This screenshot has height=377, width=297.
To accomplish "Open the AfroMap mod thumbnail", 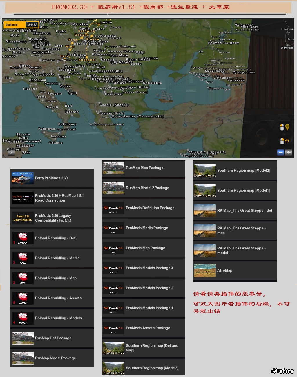I will pos(205,271).
